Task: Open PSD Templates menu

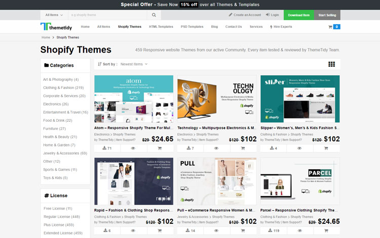Action: (192, 27)
